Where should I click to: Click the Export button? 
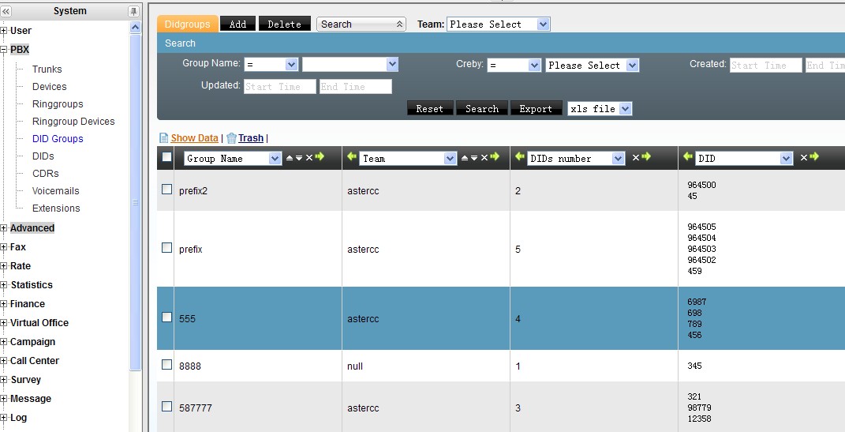536,109
